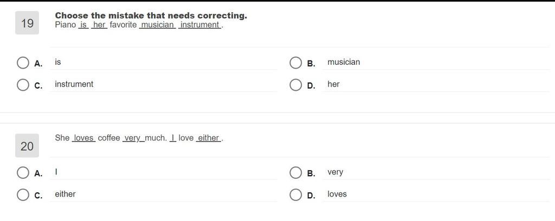Click the question number 19 badge
This screenshot has width=555, height=221.
(27, 23)
